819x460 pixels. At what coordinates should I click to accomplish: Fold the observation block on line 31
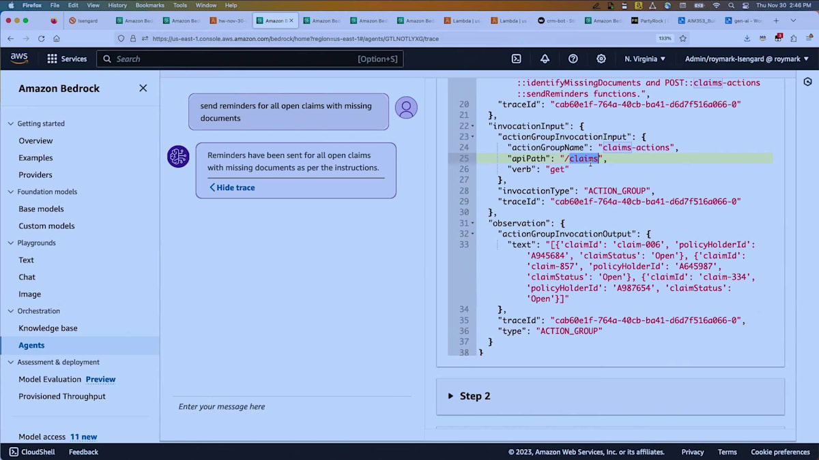pyautogui.click(x=472, y=224)
